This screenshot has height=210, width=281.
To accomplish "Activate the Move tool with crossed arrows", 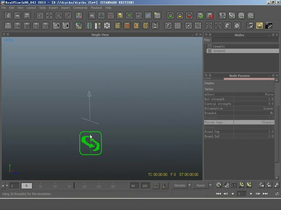I will pyautogui.click(x=49, y=16).
